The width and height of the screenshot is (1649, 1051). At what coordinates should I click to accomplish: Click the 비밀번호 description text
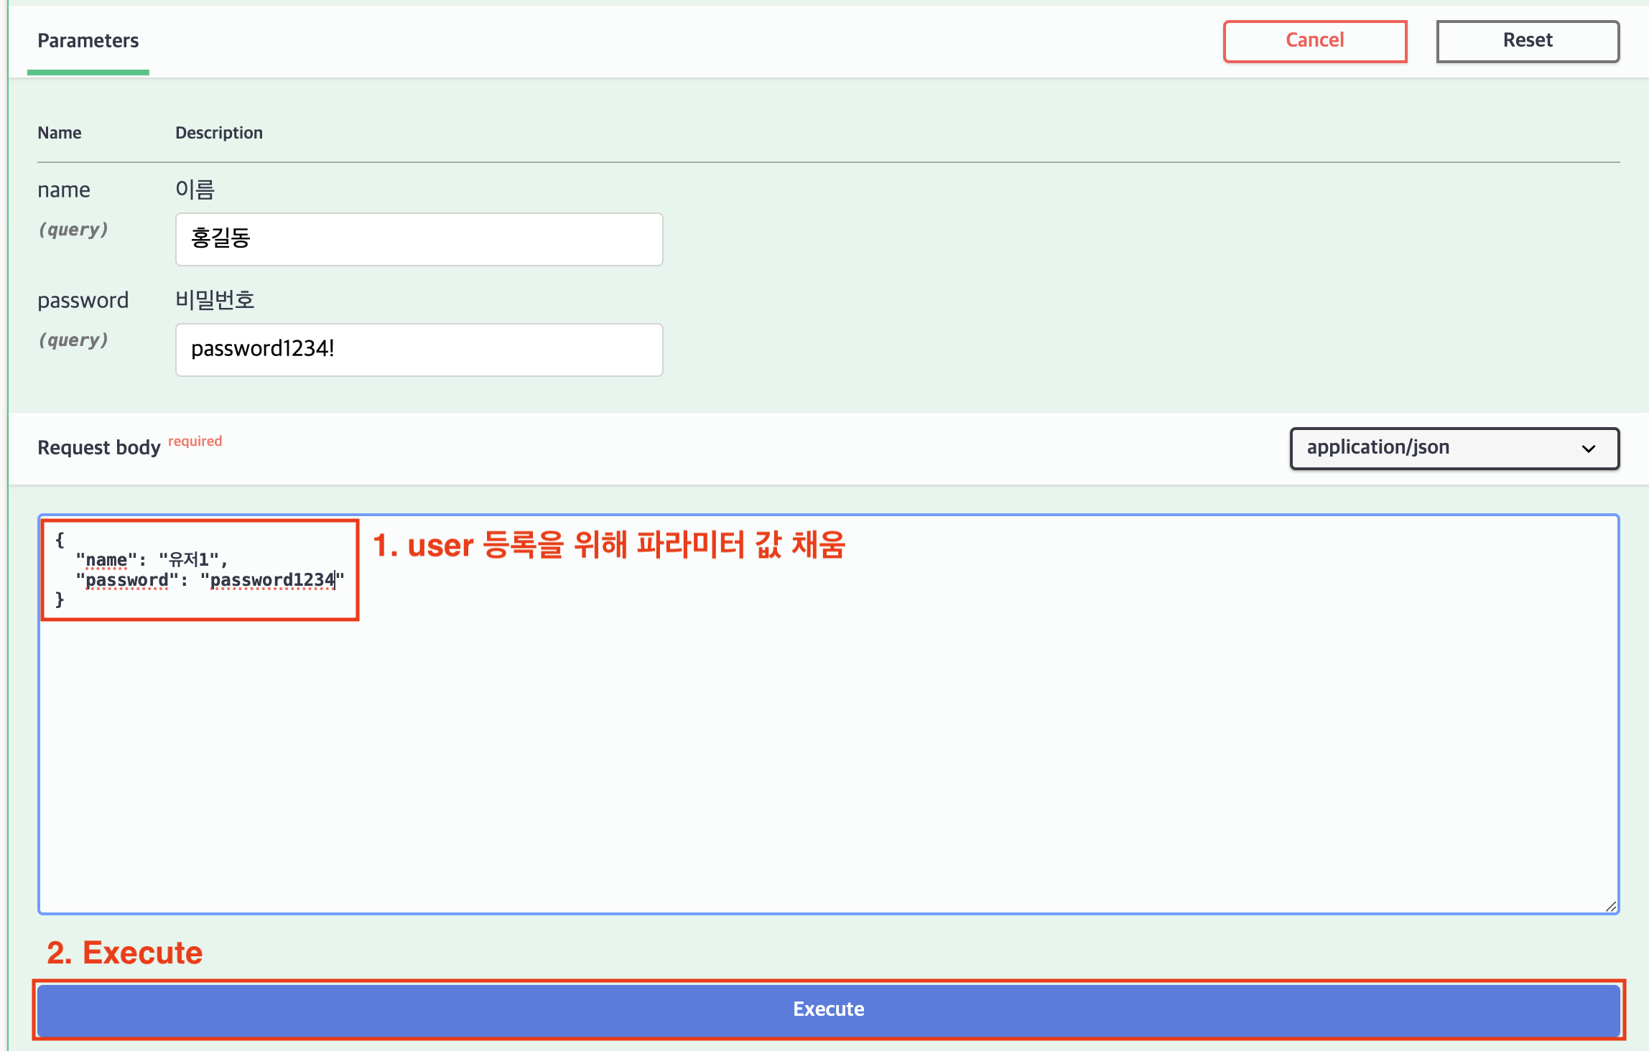(x=215, y=300)
